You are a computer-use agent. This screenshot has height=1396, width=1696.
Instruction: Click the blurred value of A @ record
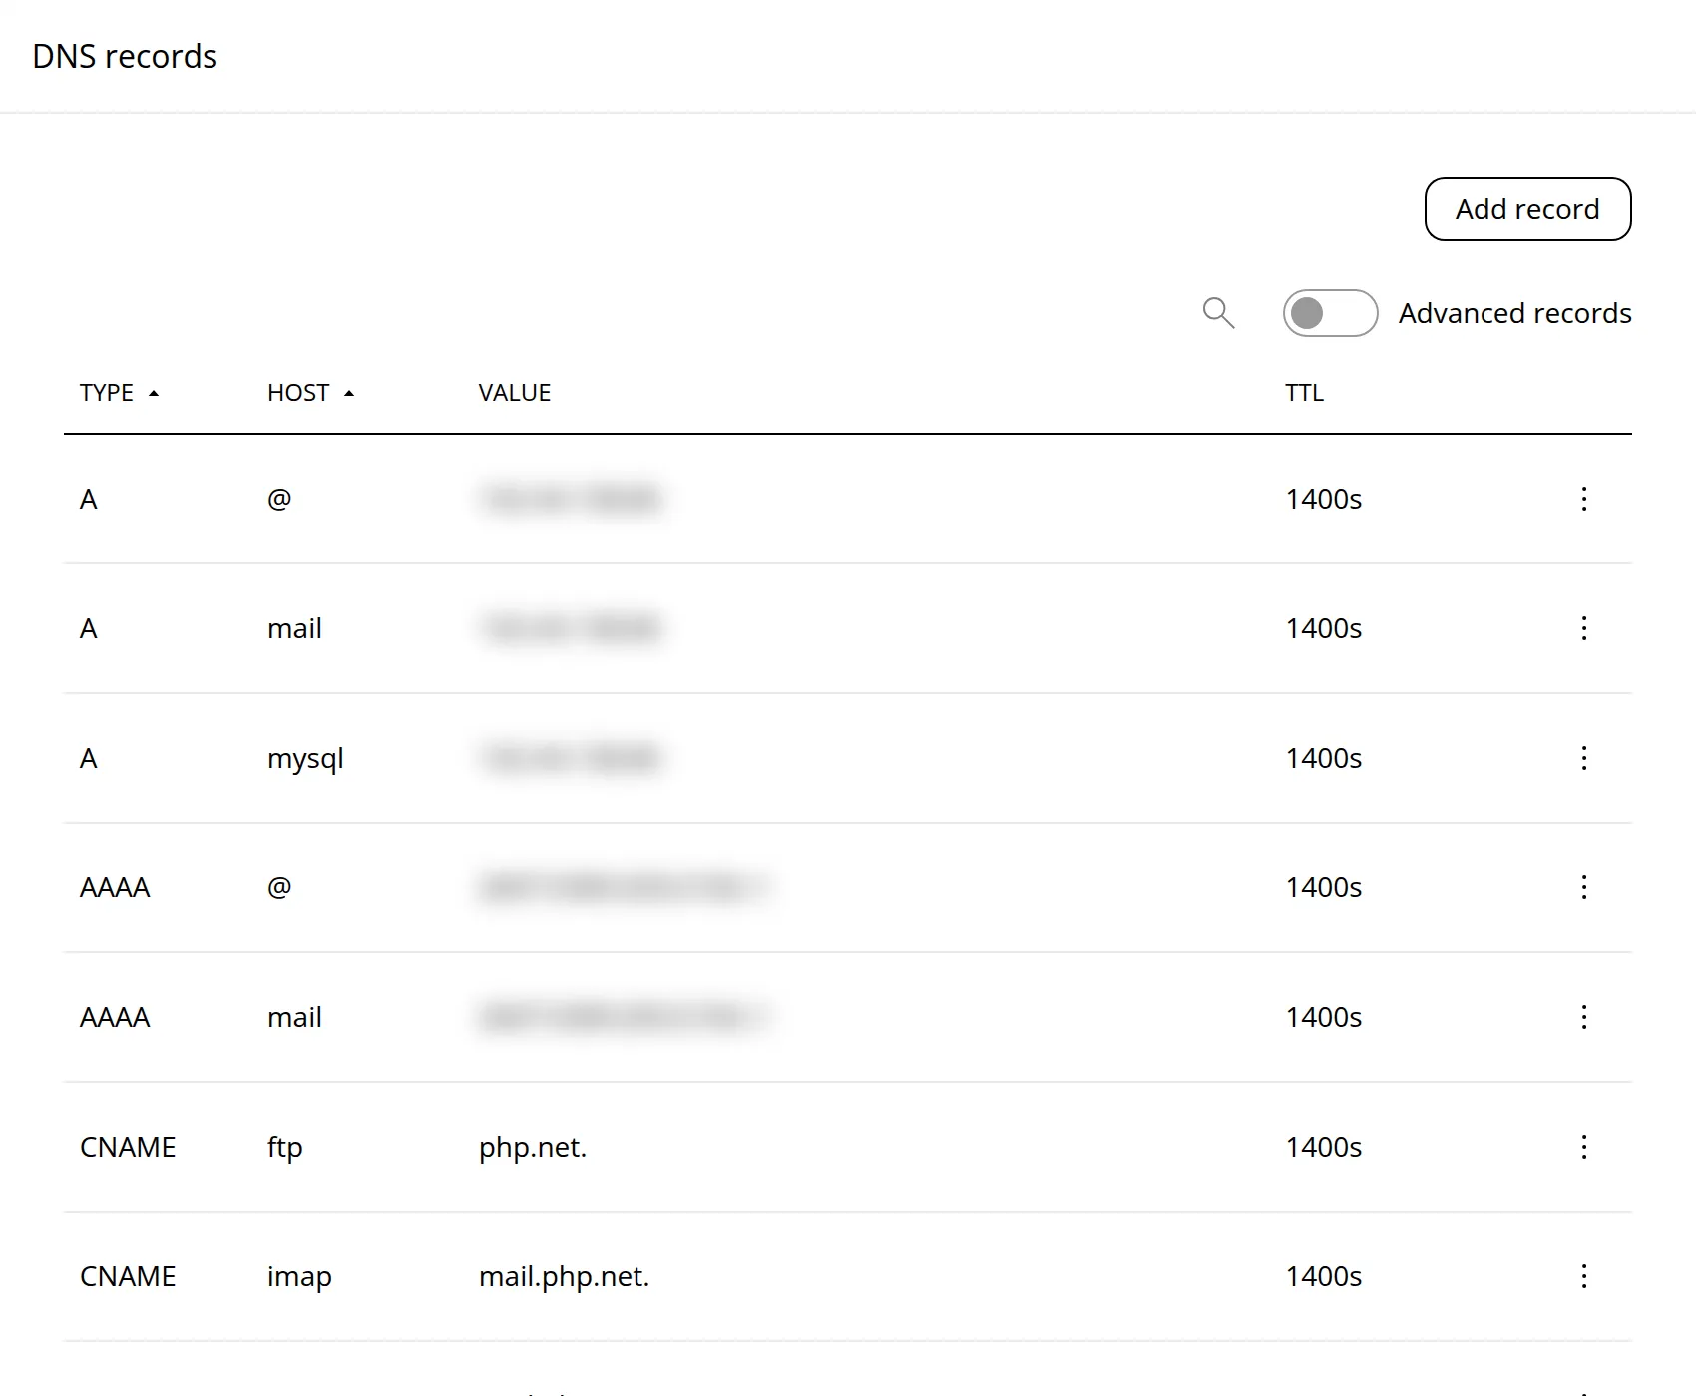click(x=572, y=498)
